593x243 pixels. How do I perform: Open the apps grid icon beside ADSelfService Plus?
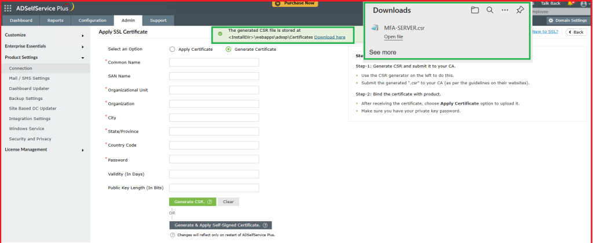(8, 8)
